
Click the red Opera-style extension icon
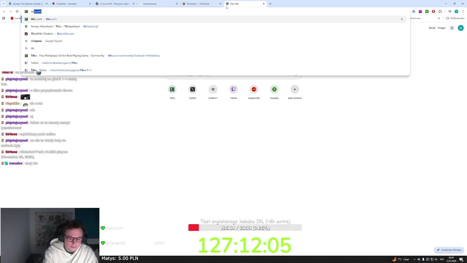tap(433, 11)
